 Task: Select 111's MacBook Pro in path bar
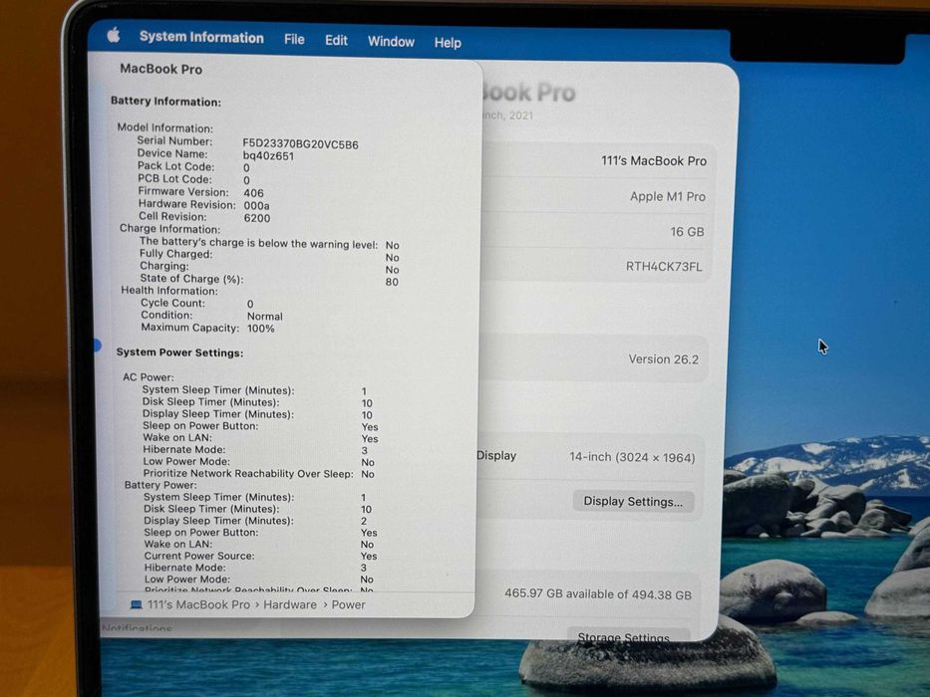tap(198, 604)
